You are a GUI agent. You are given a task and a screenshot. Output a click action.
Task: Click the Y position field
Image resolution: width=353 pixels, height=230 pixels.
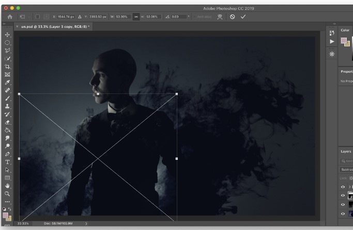(98, 17)
